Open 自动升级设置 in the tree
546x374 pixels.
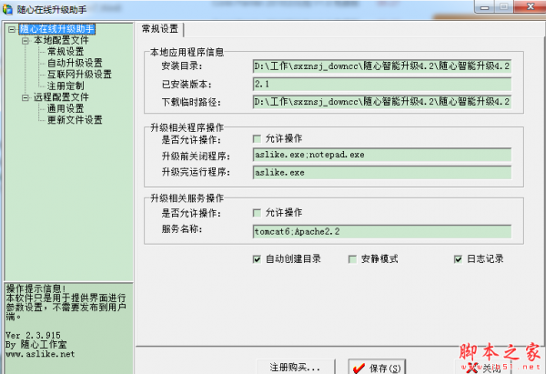(75, 63)
